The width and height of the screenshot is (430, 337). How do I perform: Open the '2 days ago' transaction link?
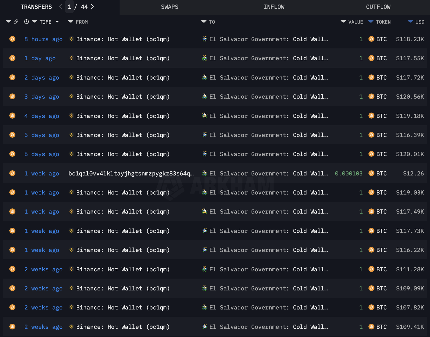42,77
